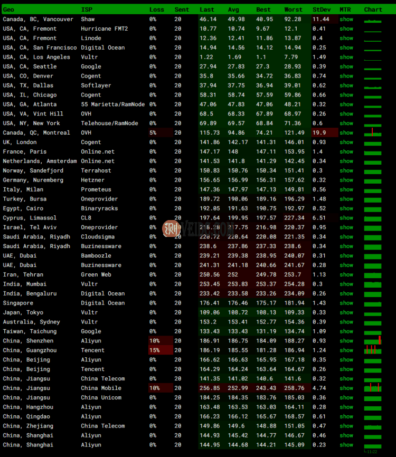
Task: Select the 'Bamboozle' ISP cell
Action: [x=96, y=256]
